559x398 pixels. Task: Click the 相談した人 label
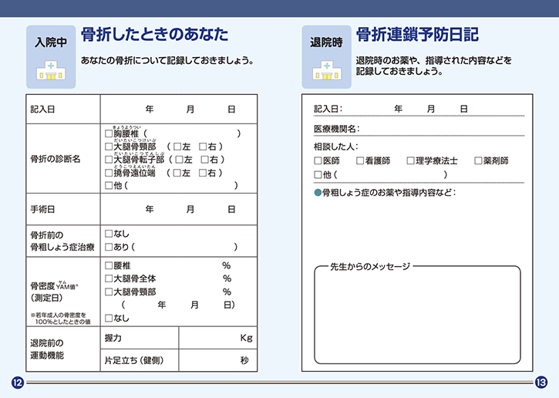click(x=336, y=147)
